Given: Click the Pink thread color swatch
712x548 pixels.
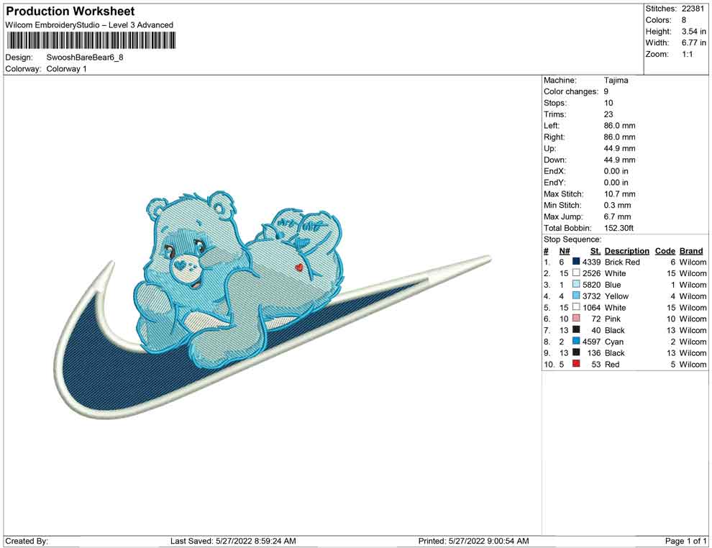Looking at the screenshot, I should click(576, 319).
